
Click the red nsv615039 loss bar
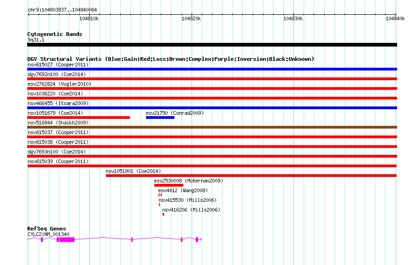[212, 166]
